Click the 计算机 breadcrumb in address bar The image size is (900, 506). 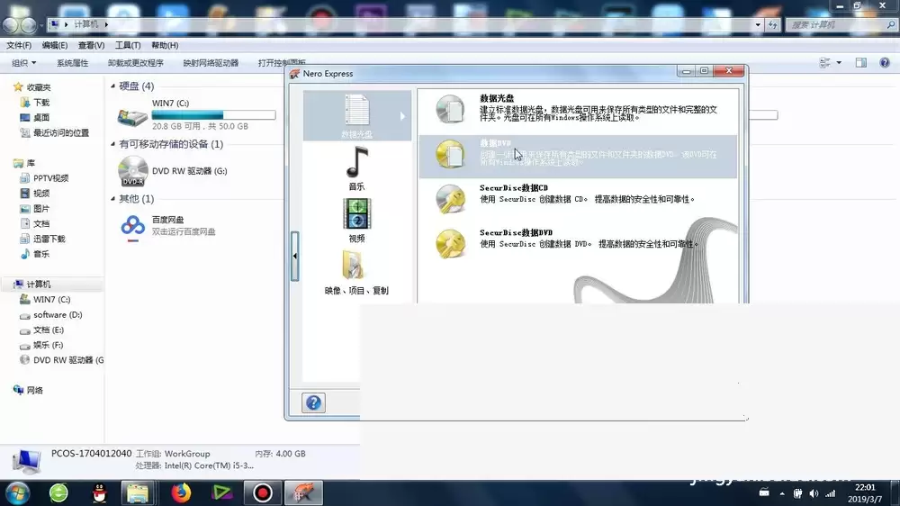(x=86, y=24)
